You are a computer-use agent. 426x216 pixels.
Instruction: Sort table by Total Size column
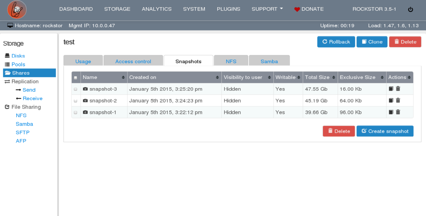(x=319, y=77)
